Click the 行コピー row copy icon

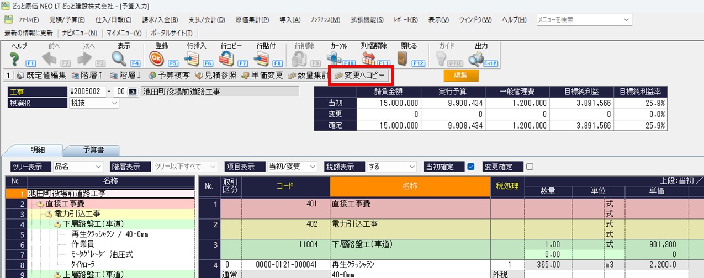coord(227,58)
